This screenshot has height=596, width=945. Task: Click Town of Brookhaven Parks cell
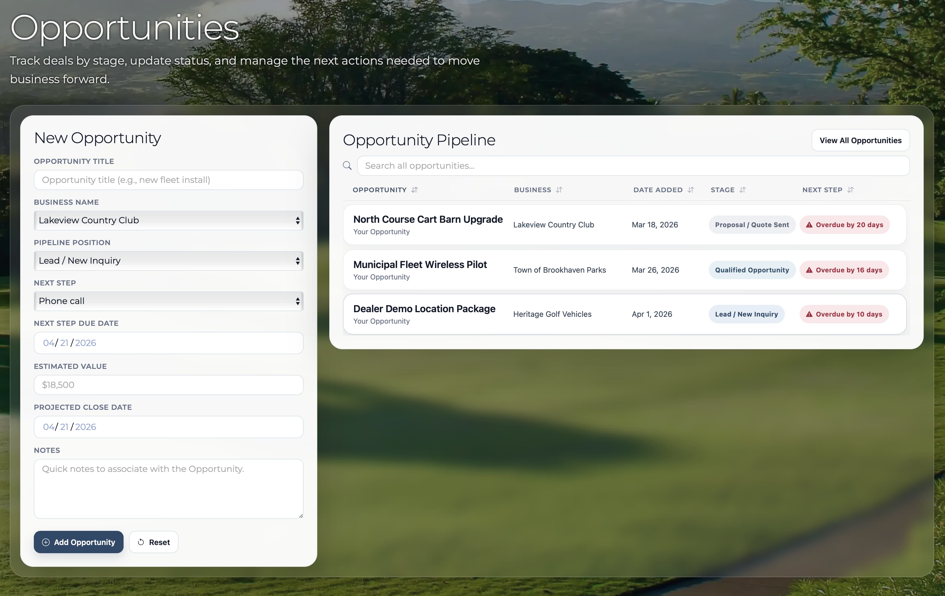(559, 270)
